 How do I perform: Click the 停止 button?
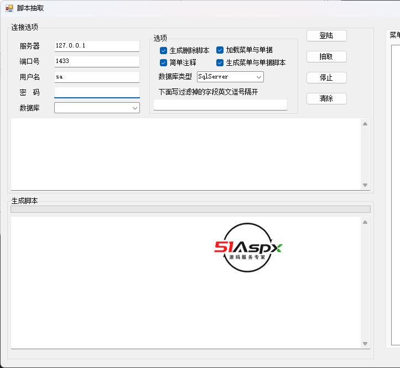click(326, 77)
